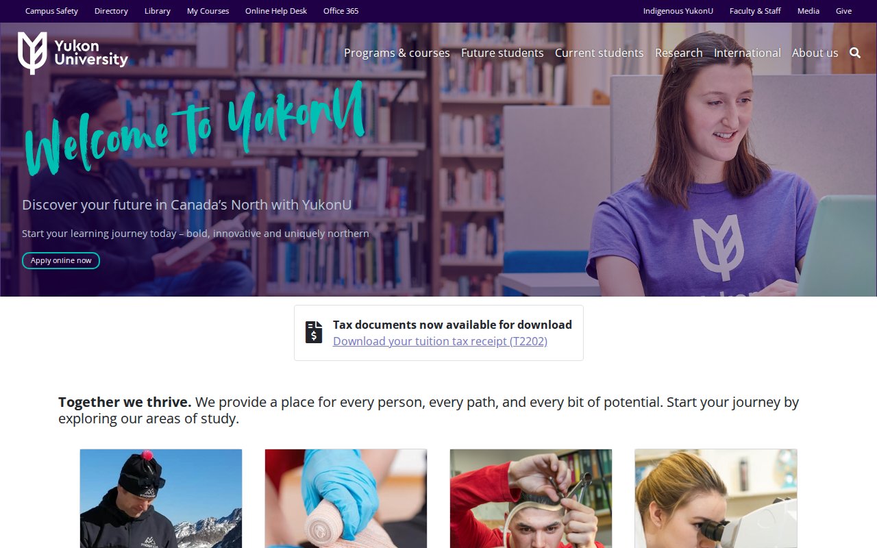Open the Programs & courses menu
The height and width of the screenshot is (548, 877).
(397, 53)
